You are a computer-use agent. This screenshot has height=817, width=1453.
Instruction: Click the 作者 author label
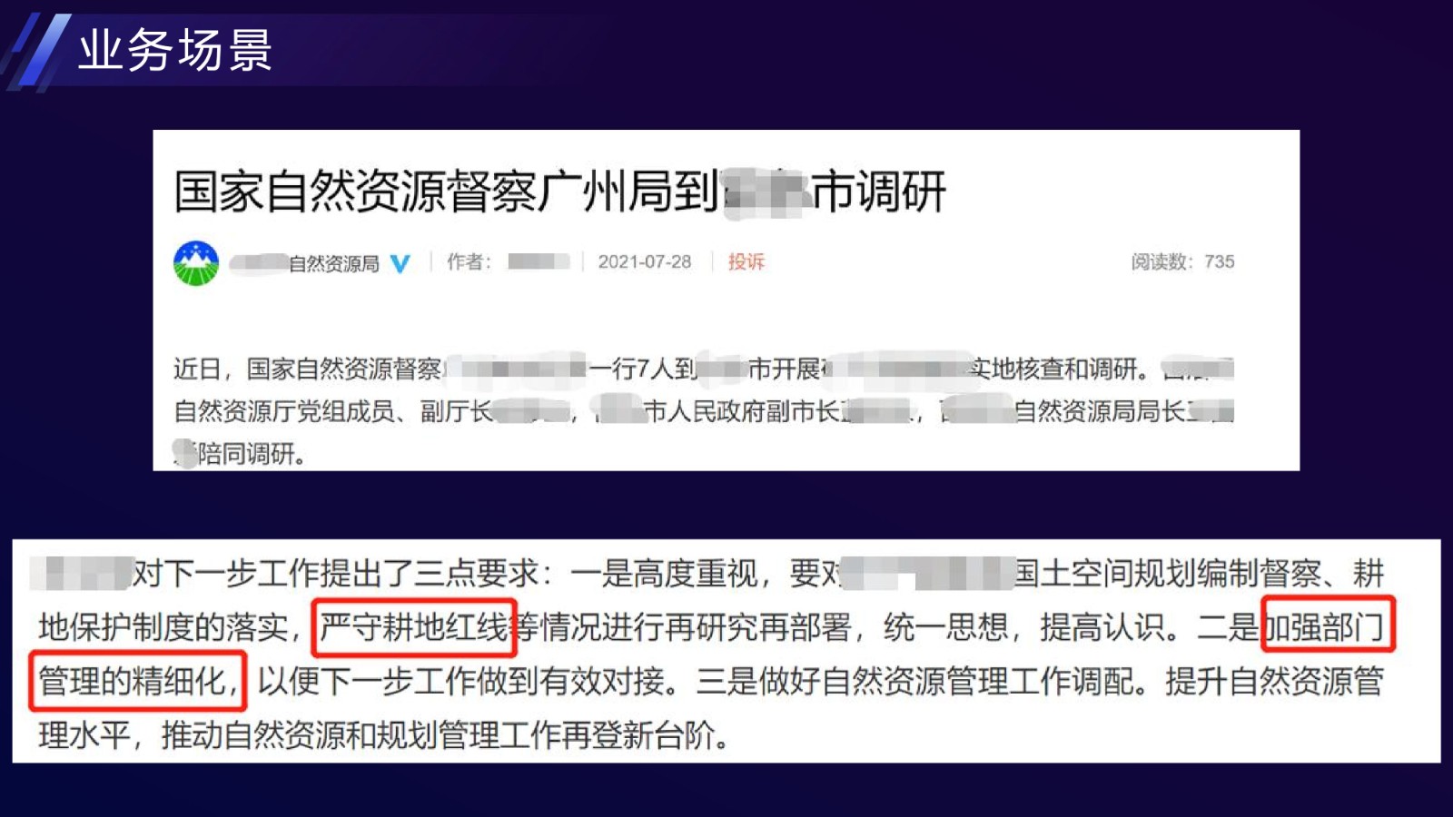click(x=470, y=261)
